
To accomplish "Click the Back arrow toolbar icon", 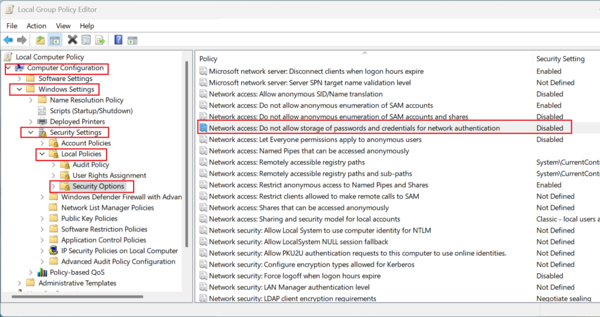I will [8, 40].
